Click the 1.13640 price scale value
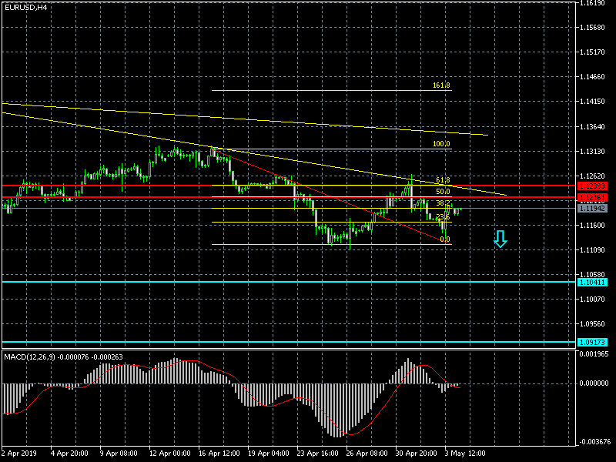Screen dimensions: 616x462 coord(592,126)
